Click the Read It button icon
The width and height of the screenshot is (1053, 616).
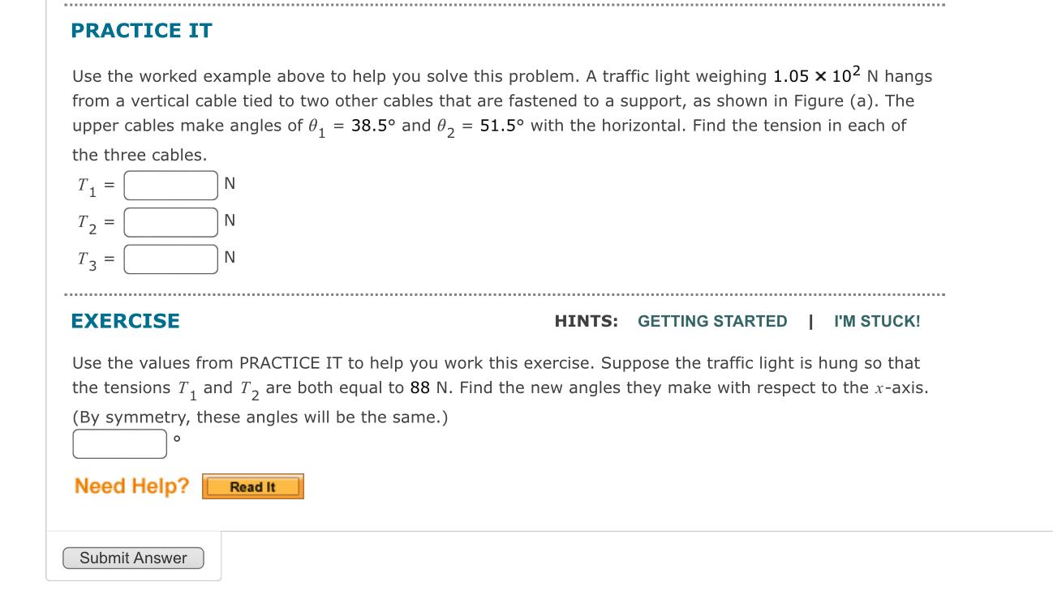pos(252,486)
